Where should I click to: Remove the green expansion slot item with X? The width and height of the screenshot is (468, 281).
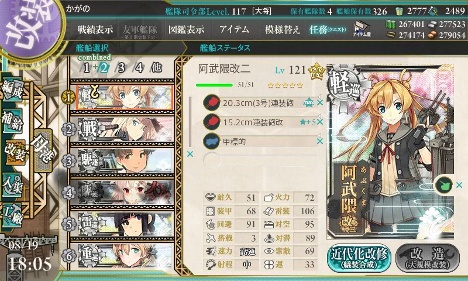tap(459, 185)
